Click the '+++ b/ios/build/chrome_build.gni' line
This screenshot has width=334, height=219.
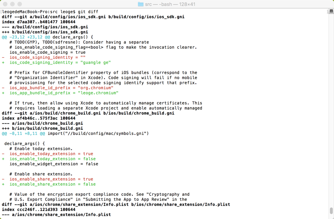[42, 128]
